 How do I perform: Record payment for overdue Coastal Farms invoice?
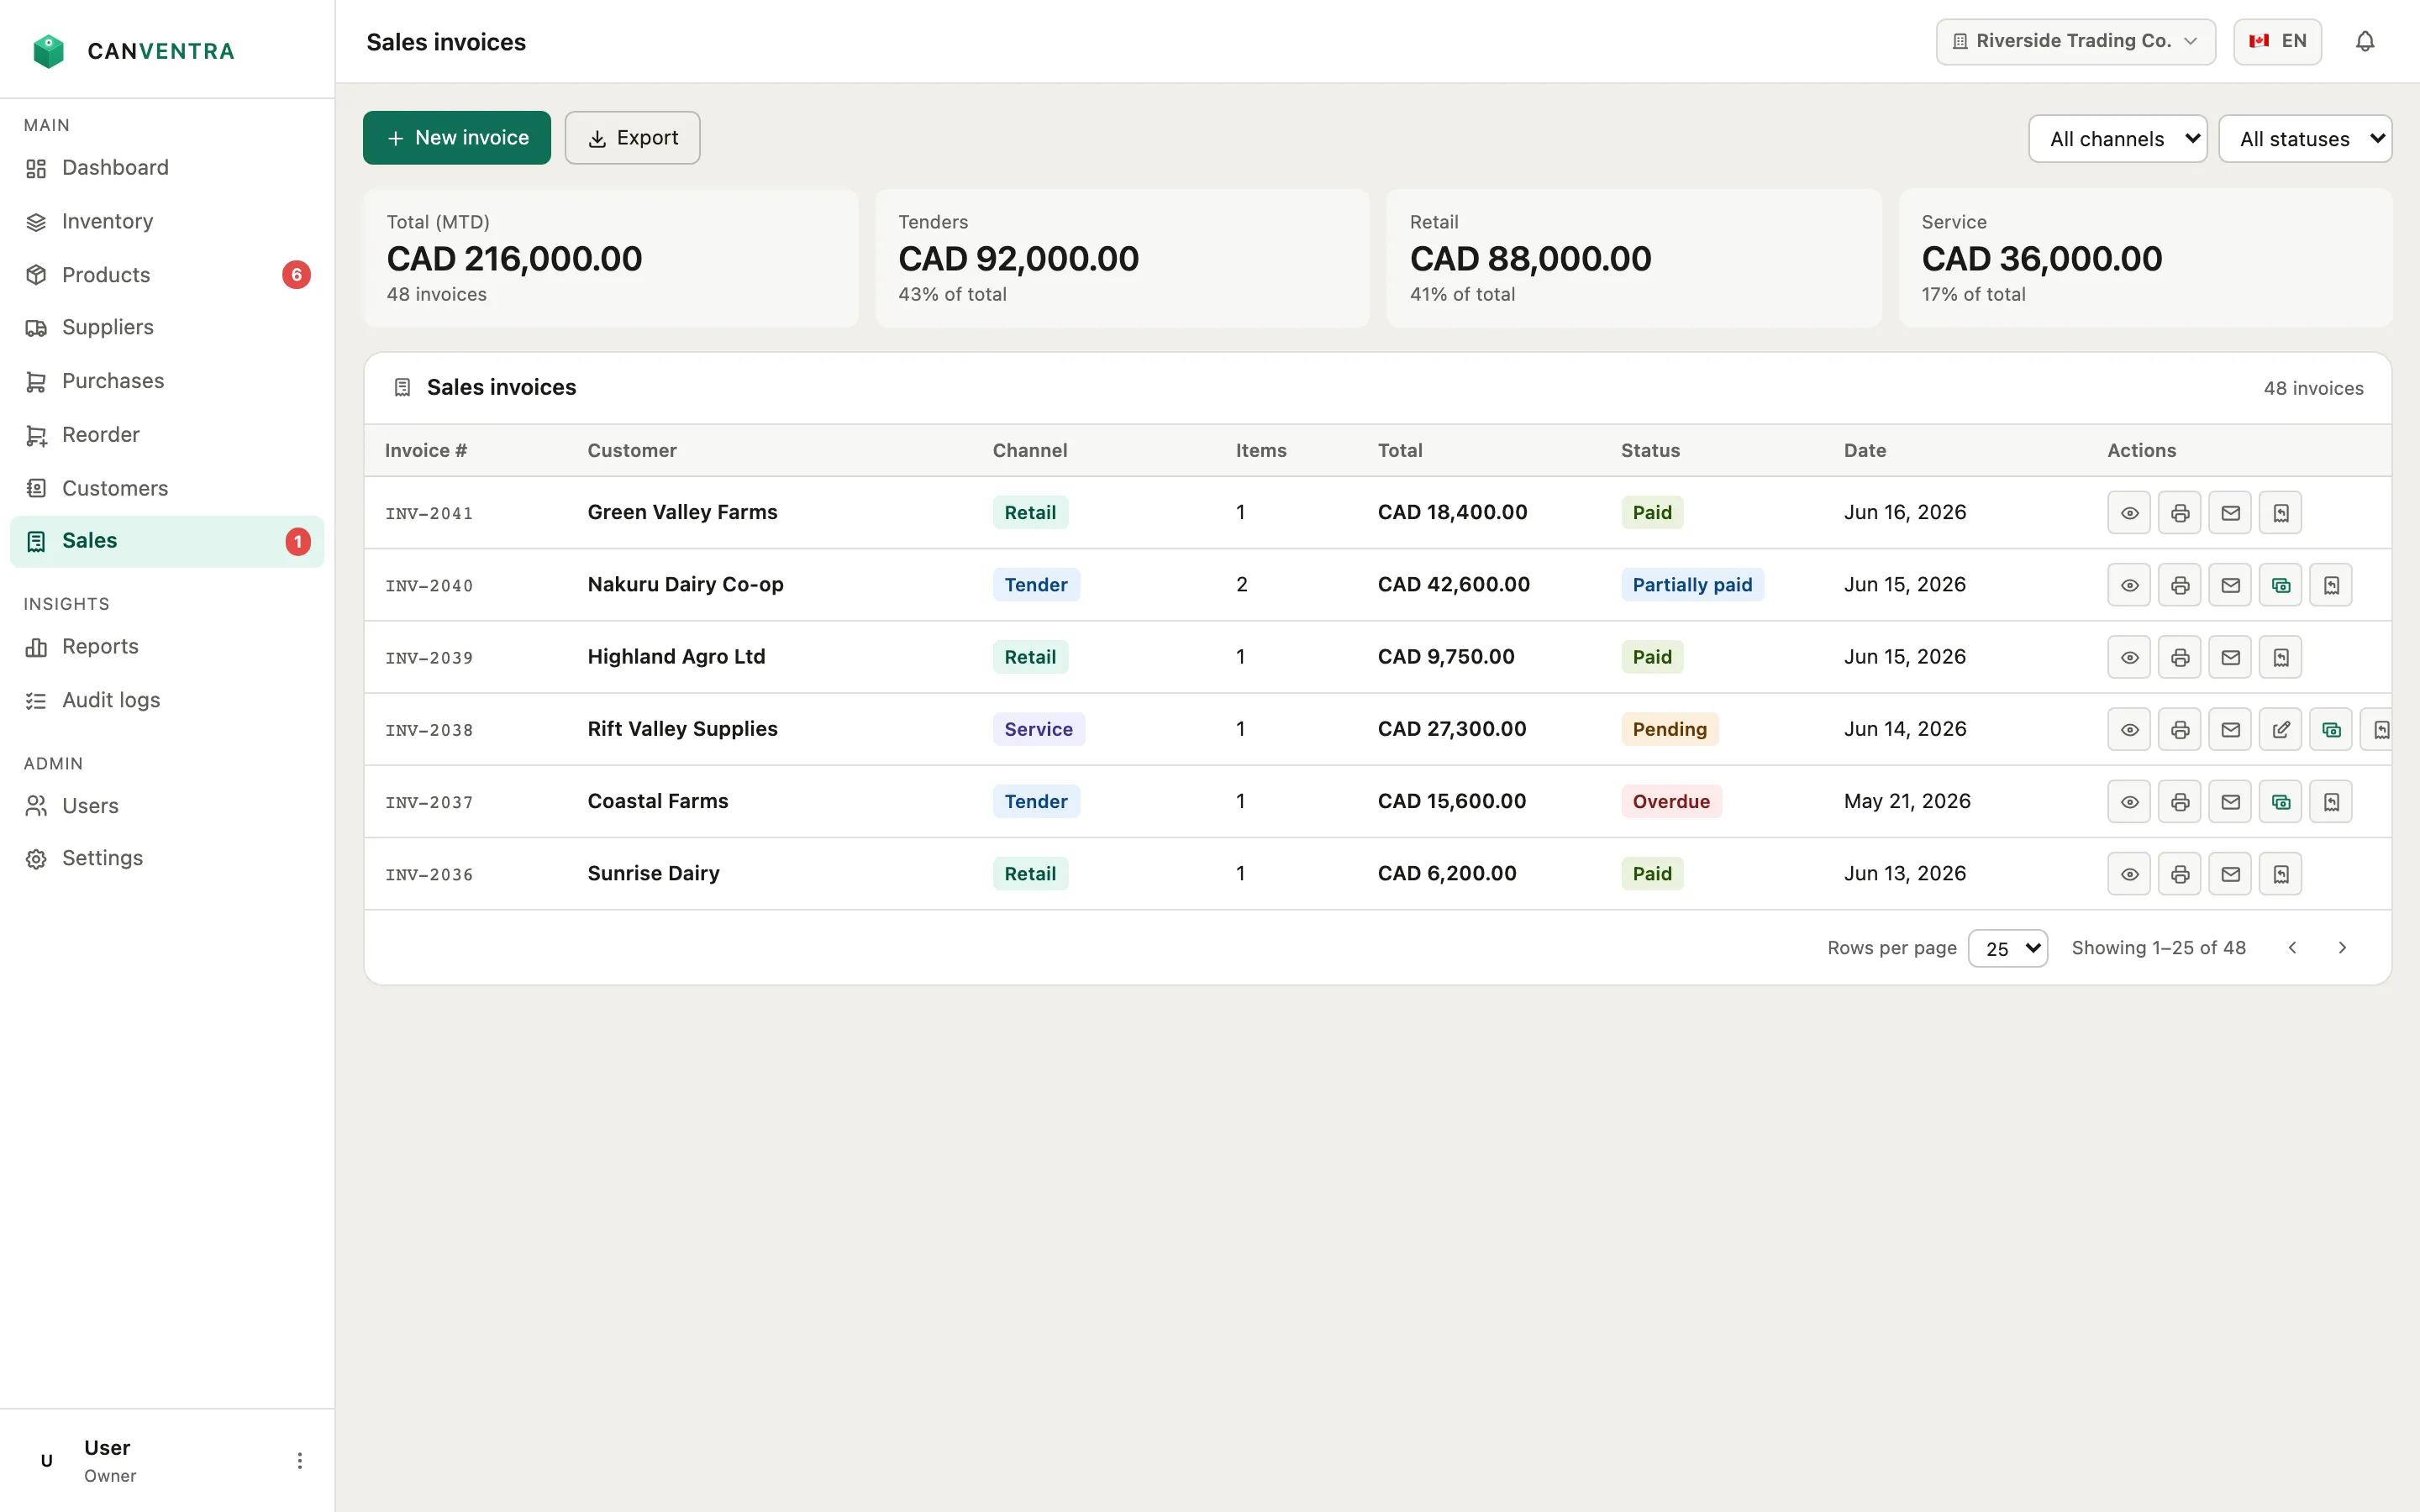pos(2281,801)
